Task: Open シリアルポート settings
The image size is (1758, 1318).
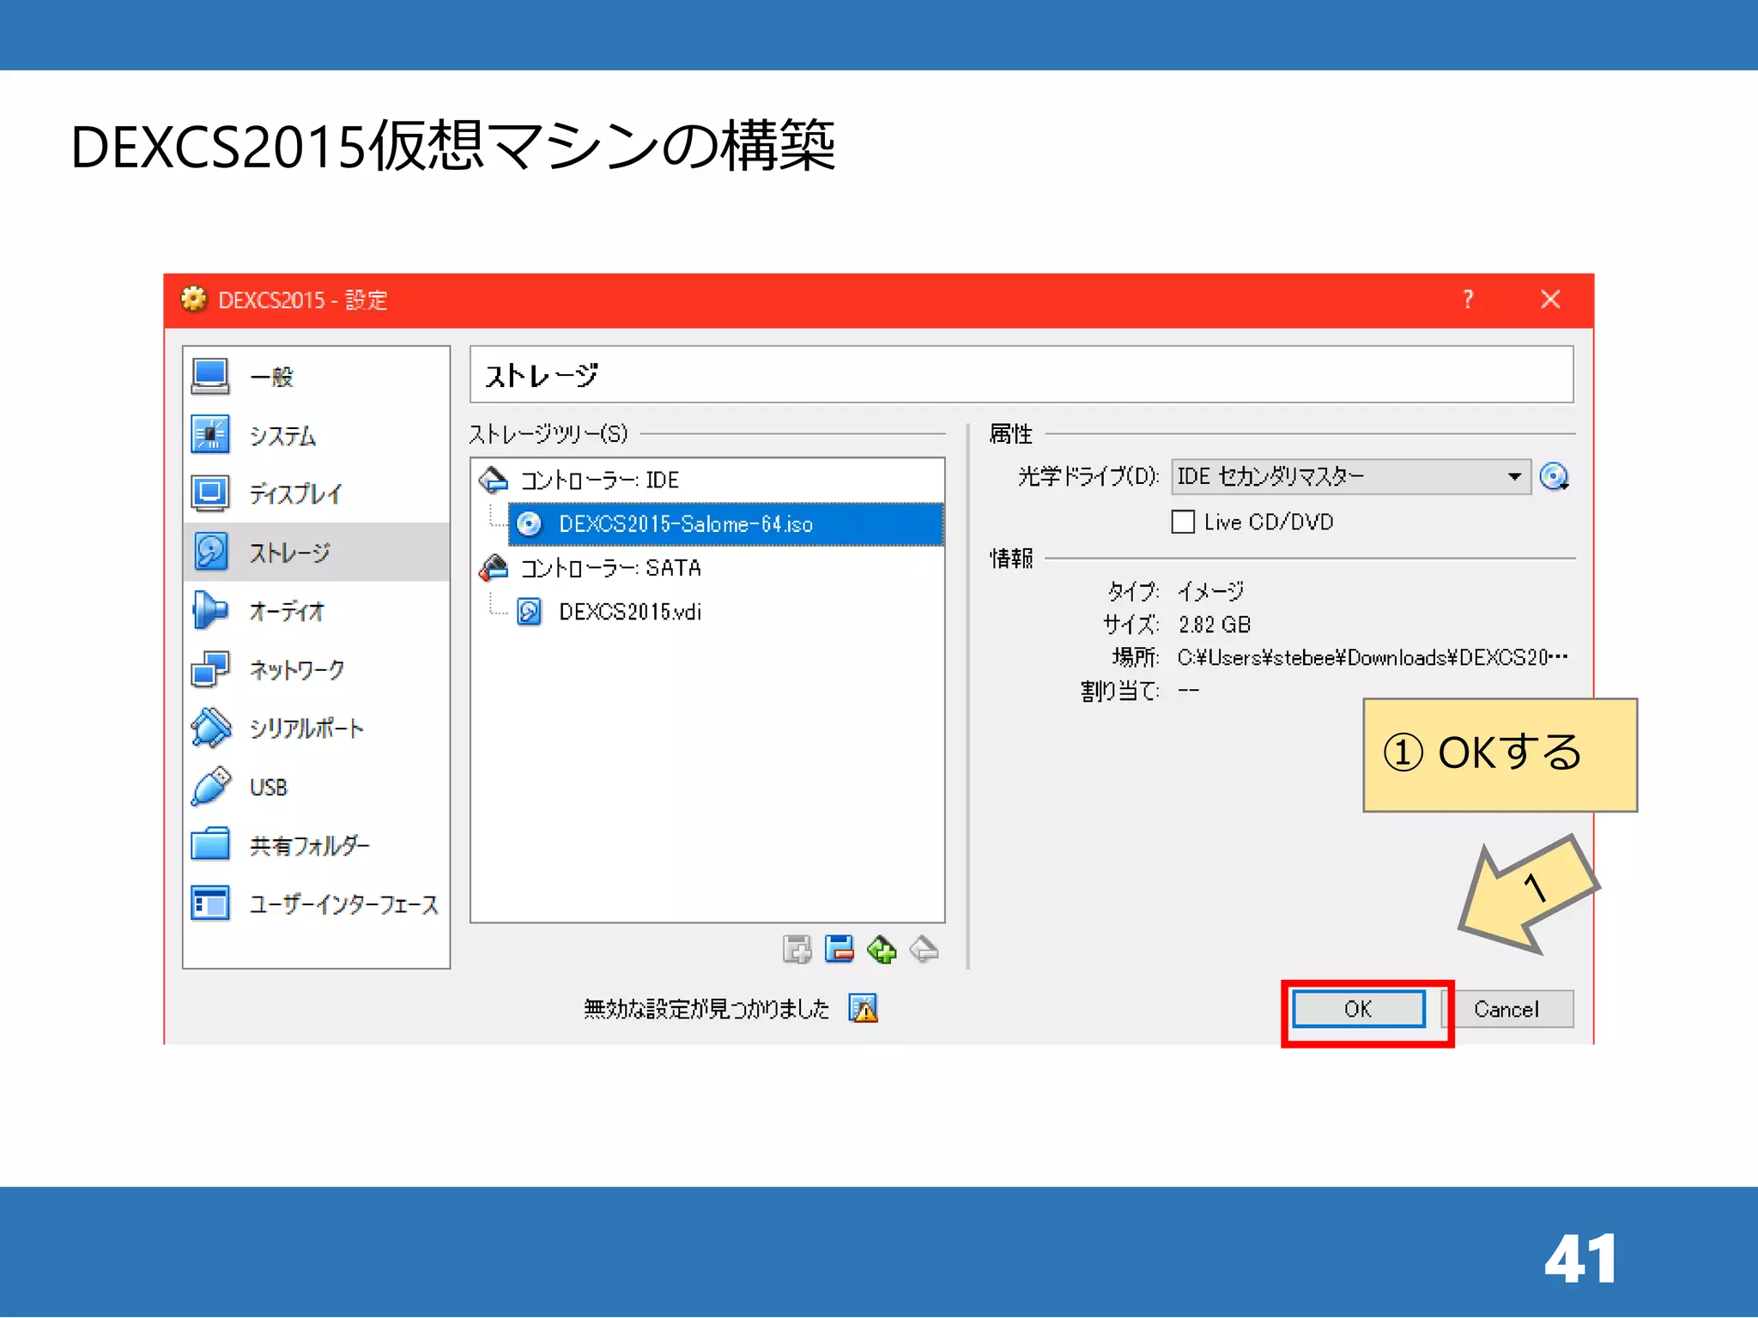Action: [306, 729]
